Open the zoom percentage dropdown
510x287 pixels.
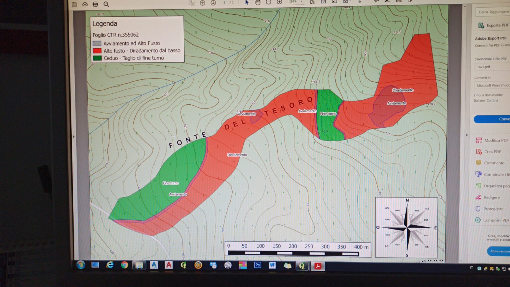pos(301,2)
